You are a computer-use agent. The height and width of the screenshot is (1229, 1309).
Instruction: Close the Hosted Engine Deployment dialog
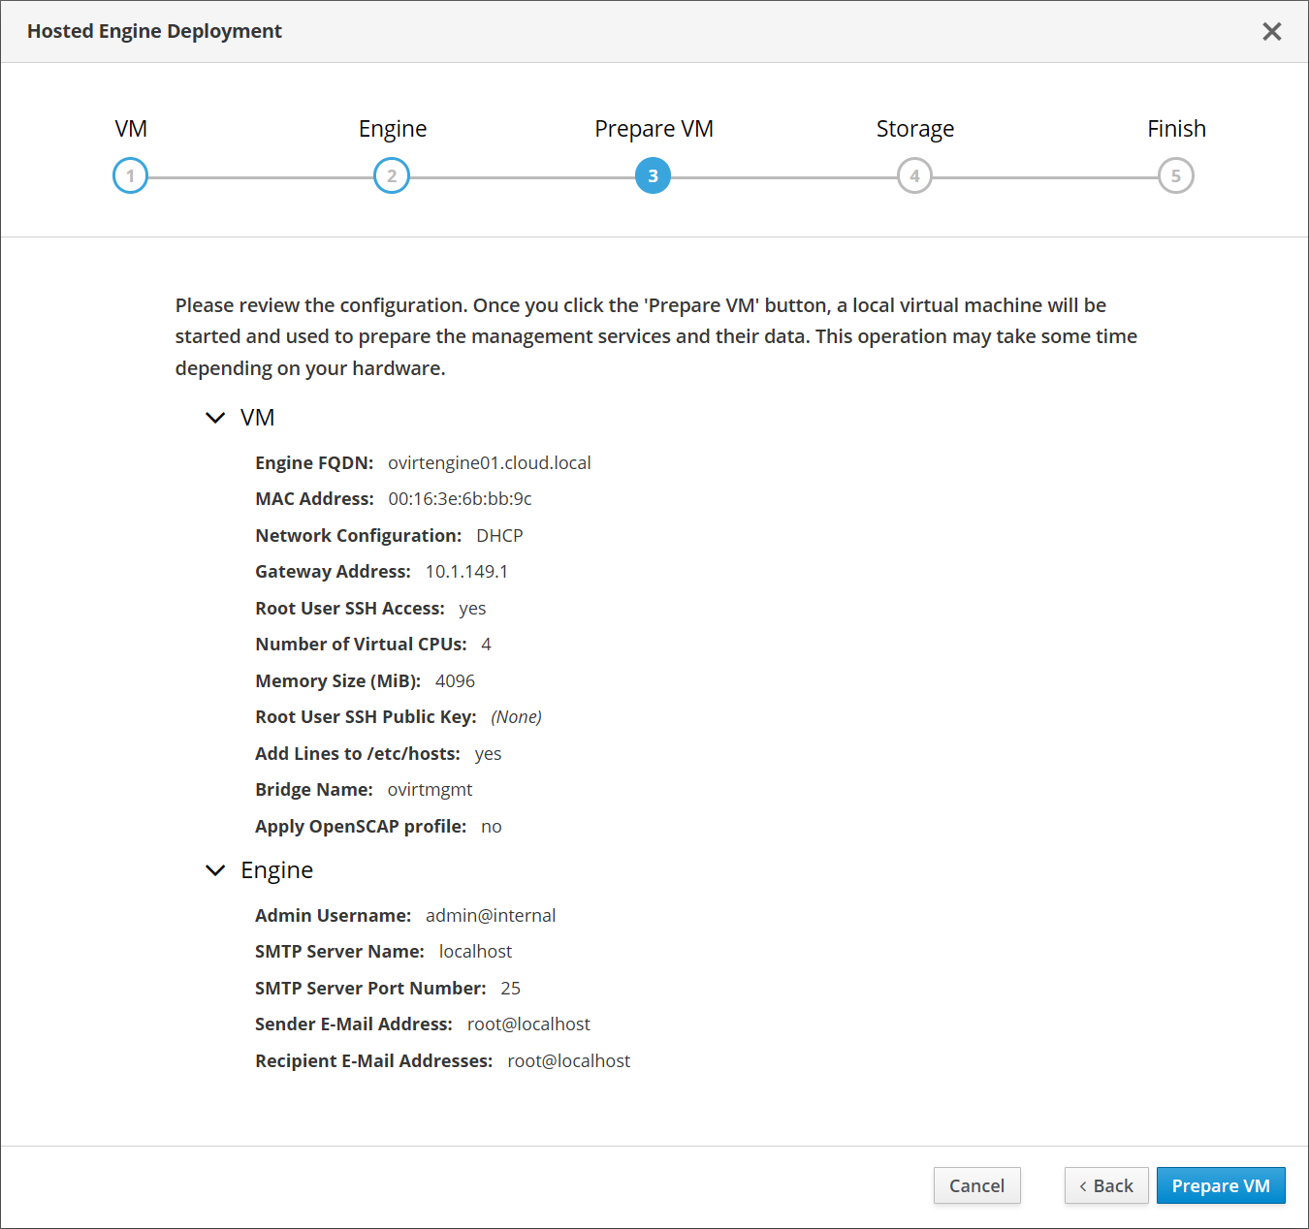1271,32
